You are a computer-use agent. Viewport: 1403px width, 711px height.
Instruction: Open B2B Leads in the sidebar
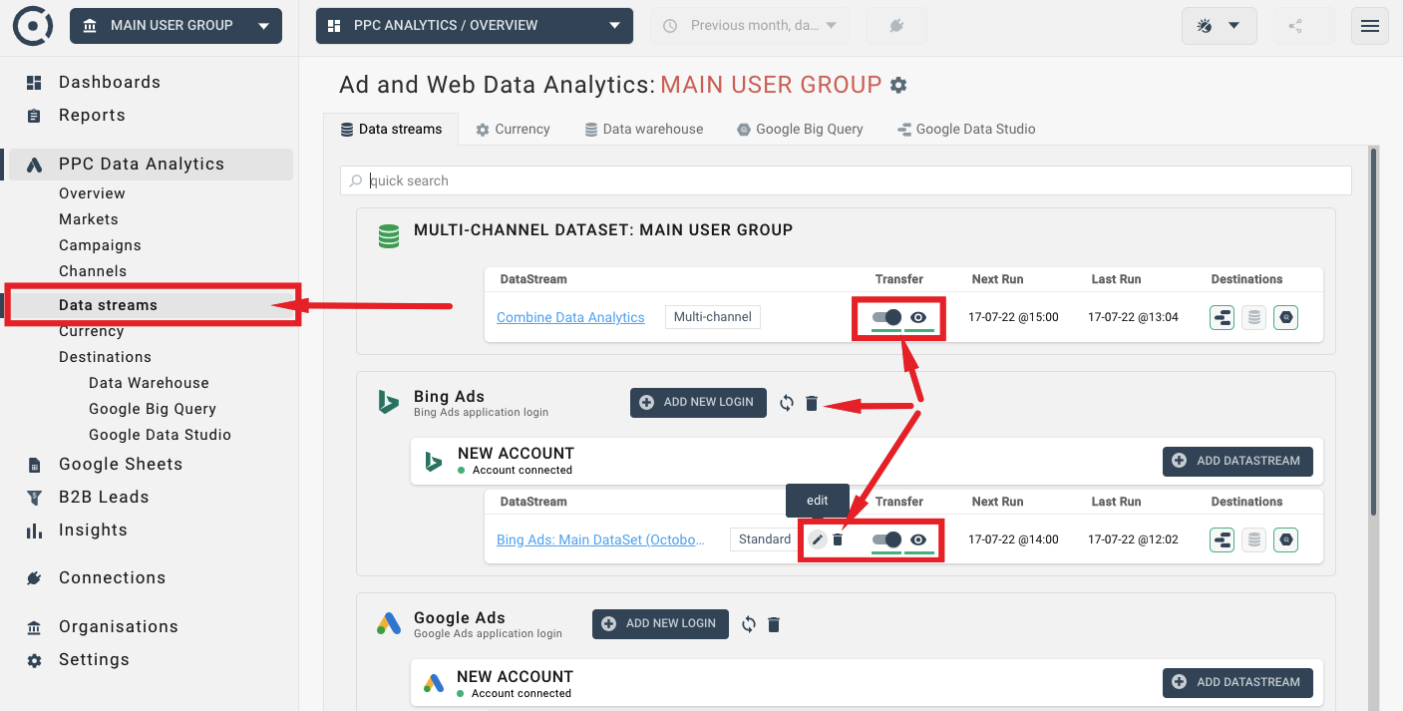(x=104, y=497)
